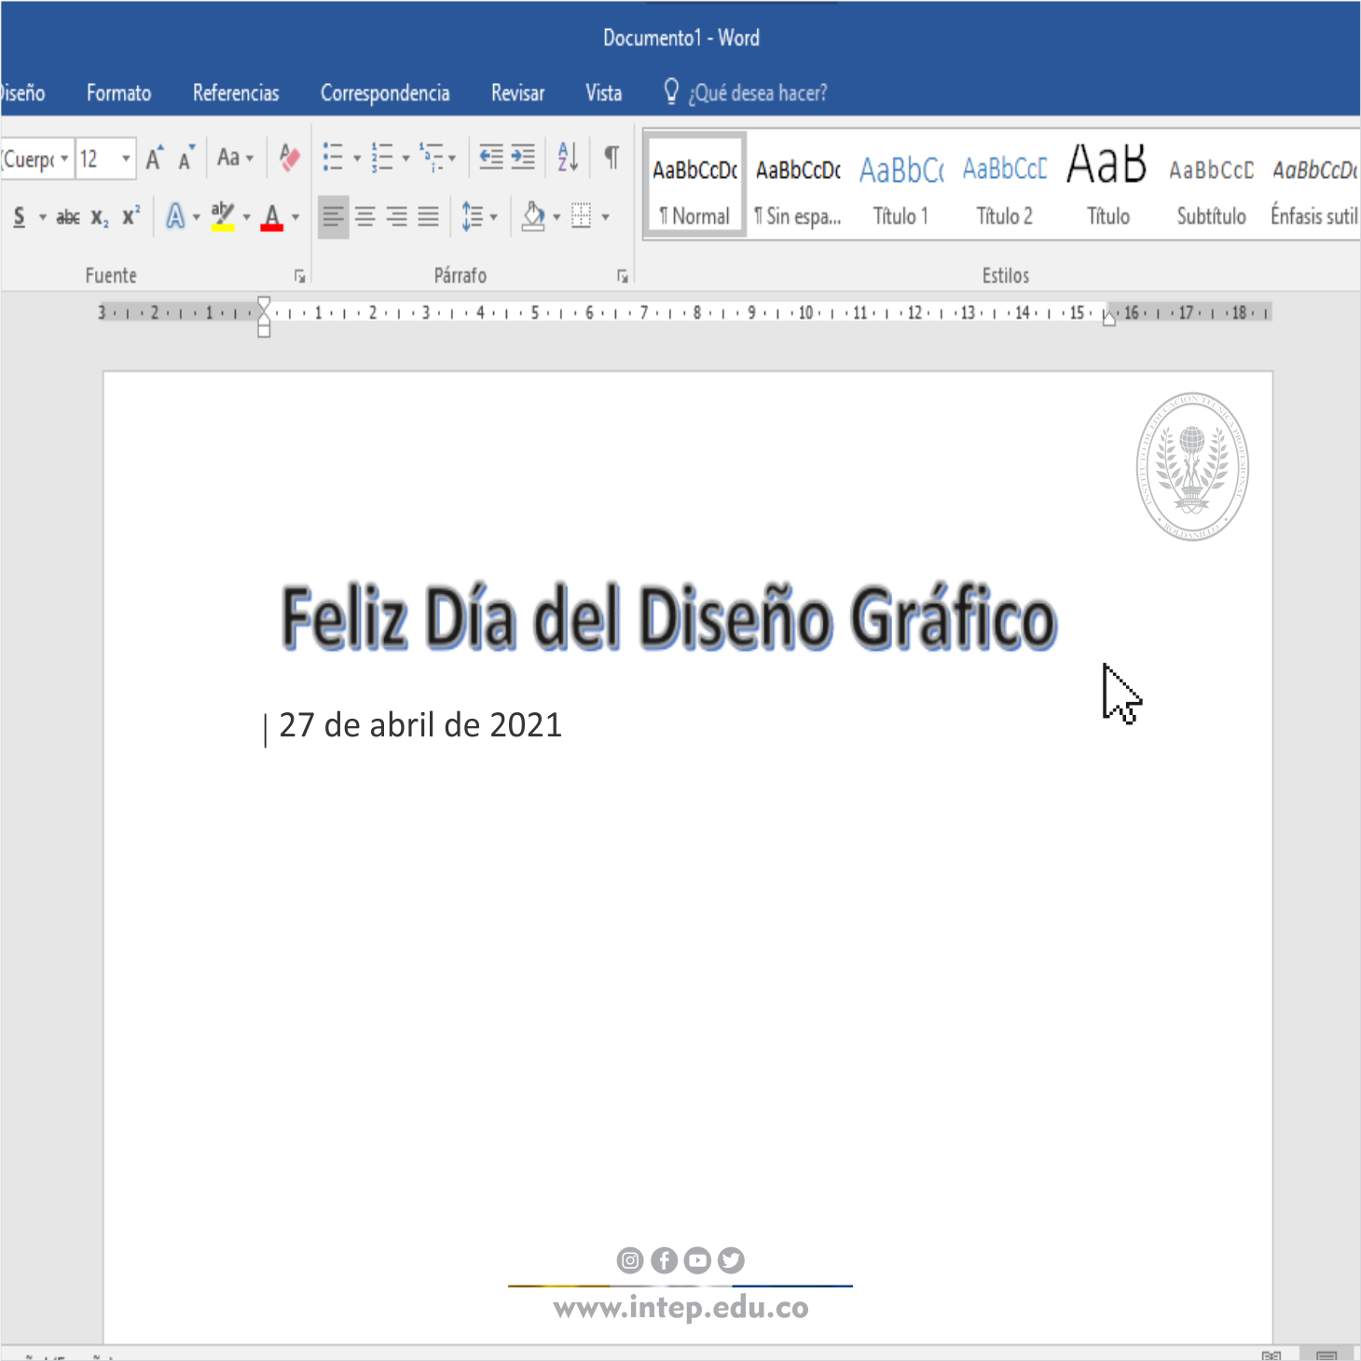Viewport: 1361px width, 1361px height.
Task: Apply the Título style
Action: point(1108,186)
